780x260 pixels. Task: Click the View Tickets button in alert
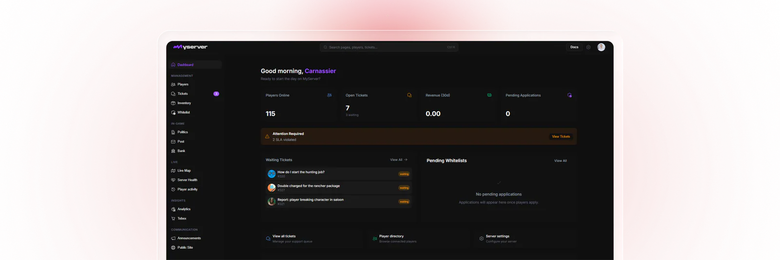561,136
